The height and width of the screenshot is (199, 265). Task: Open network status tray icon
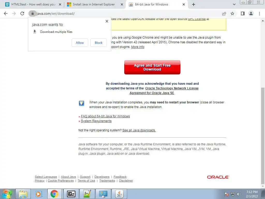[x=233, y=194]
